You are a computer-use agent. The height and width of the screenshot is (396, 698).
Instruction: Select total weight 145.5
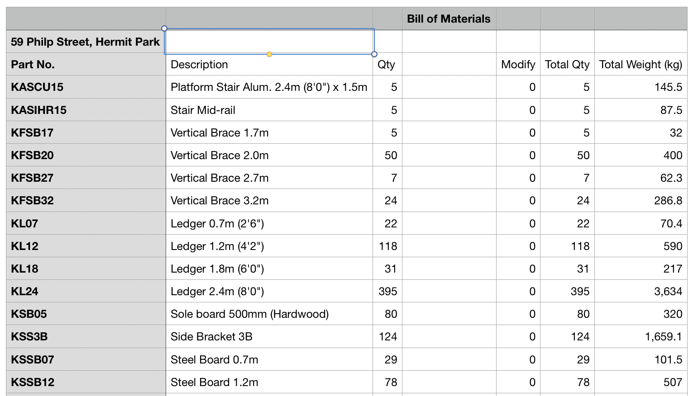point(641,87)
